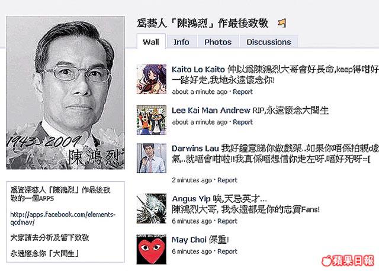Open Angus Yip's avatar image

pos(152,209)
